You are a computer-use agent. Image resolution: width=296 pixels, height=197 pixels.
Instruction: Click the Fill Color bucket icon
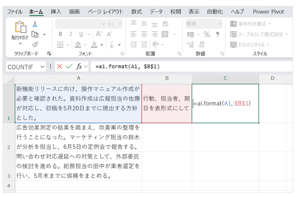[78, 45]
